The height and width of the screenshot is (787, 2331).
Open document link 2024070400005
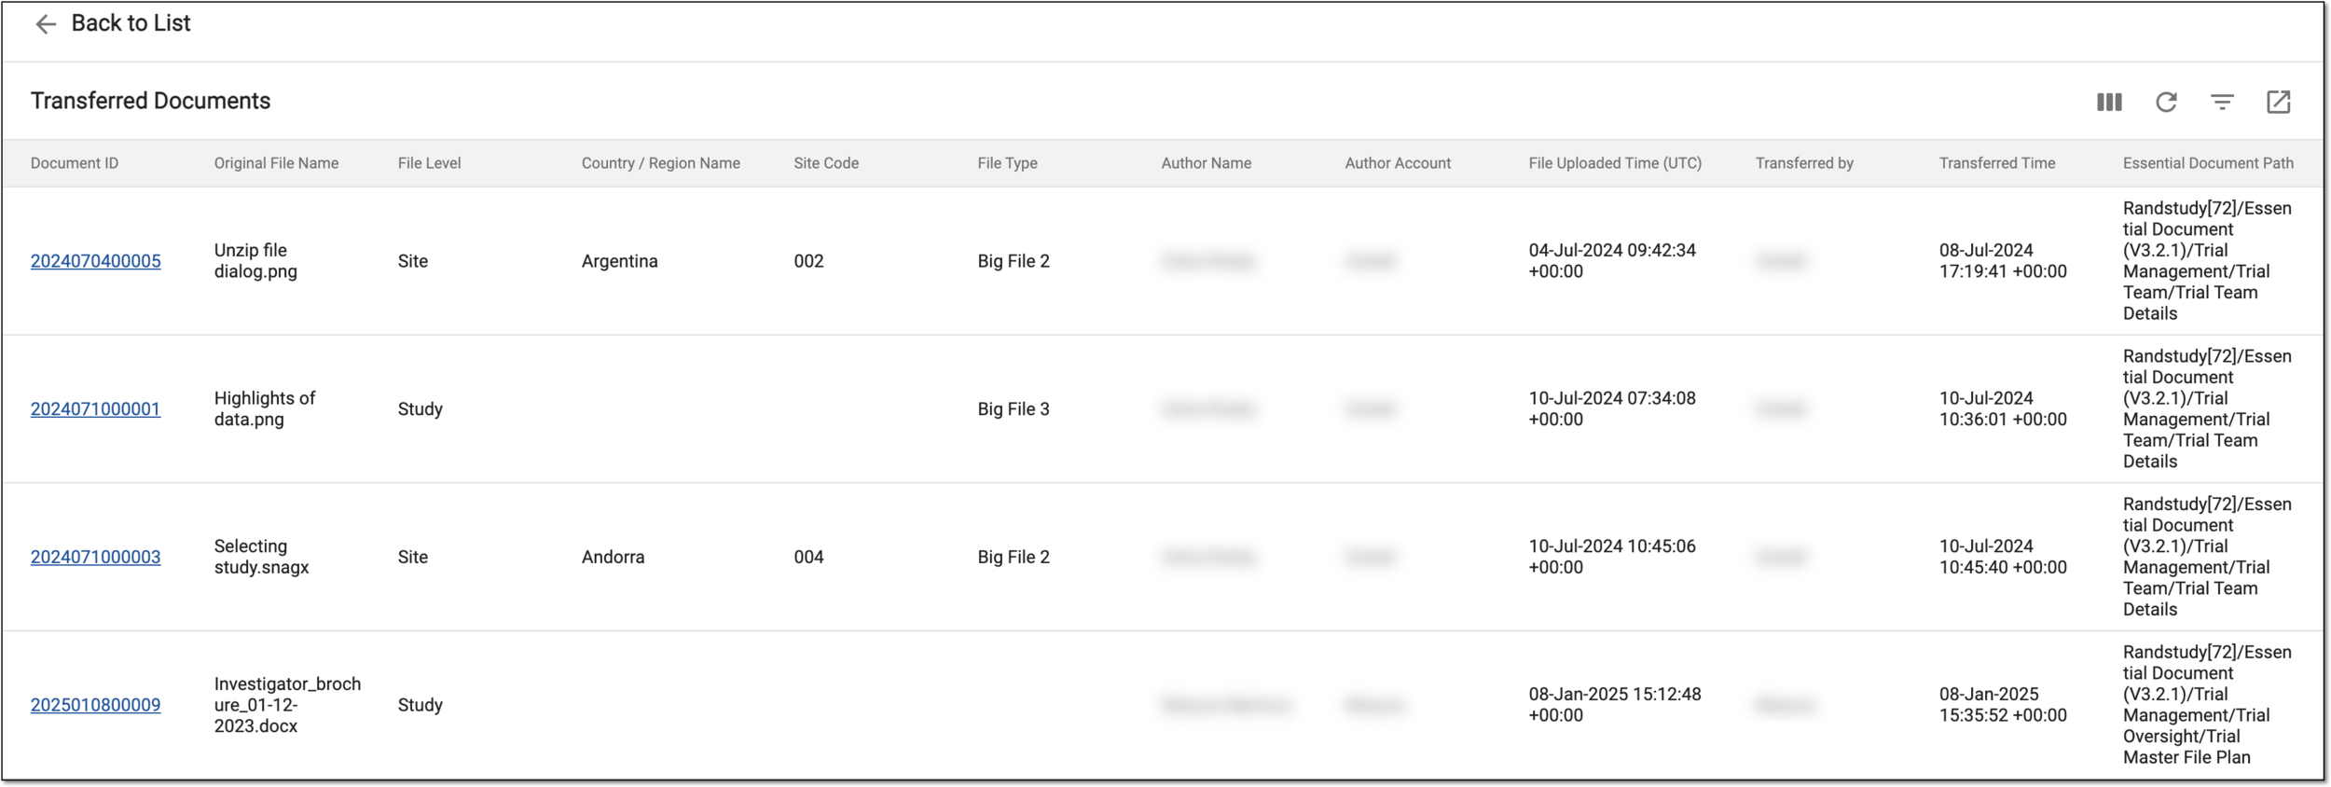tap(95, 261)
